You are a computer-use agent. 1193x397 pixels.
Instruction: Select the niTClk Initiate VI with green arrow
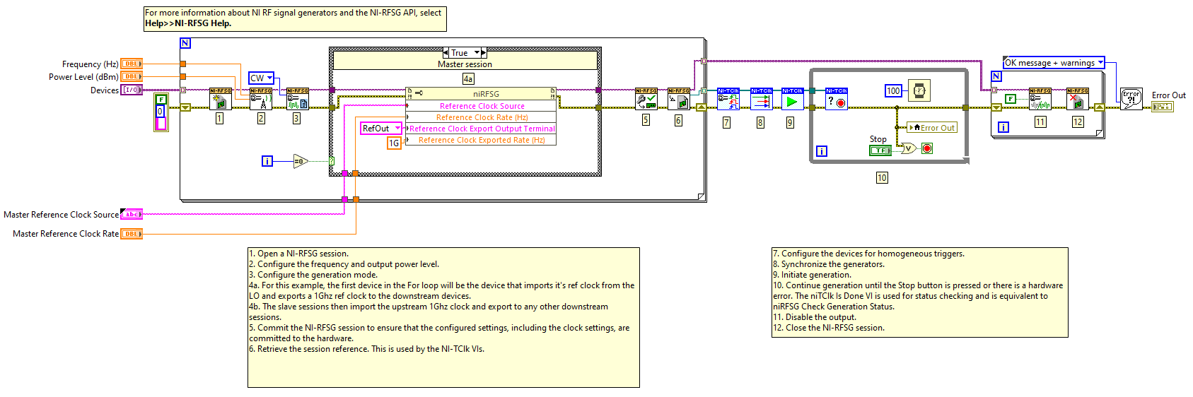pos(792,99)
